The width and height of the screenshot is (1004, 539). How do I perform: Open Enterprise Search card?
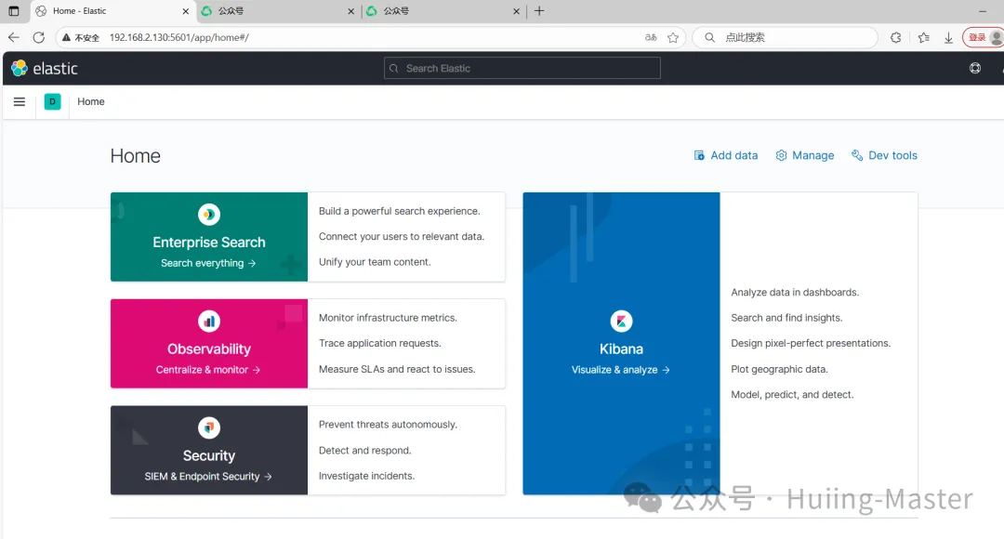coord(209,243)
